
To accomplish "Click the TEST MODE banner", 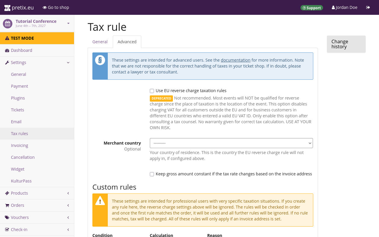I will click(x=37, y=38).
